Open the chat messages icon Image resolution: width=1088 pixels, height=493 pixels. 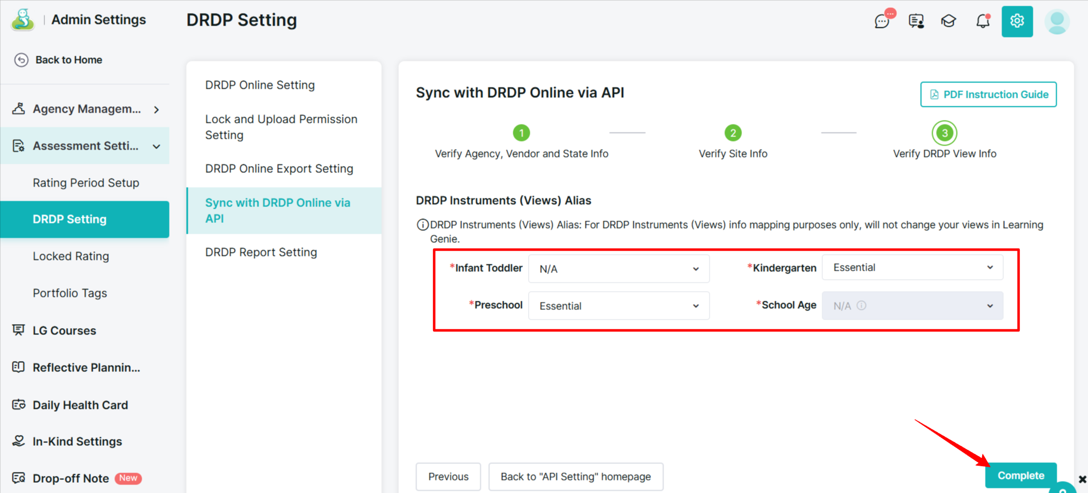(882, 22)
